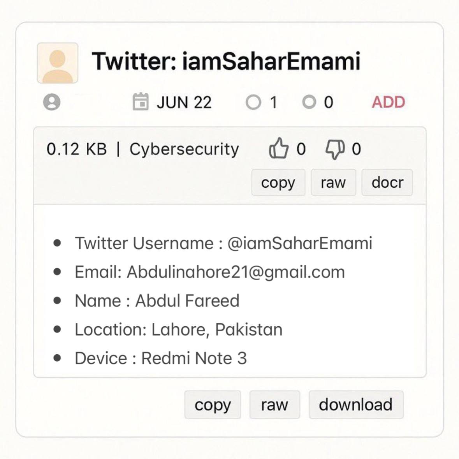Image resolution: width=459 pixels, height=459 pixels.
Task: Click the docr button
Action: click(387, 182)
